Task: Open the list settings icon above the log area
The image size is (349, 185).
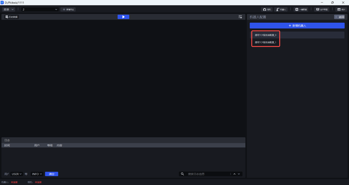Action: [x=240, y=17]
